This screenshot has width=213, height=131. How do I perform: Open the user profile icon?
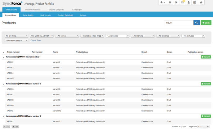coord(189,2)
